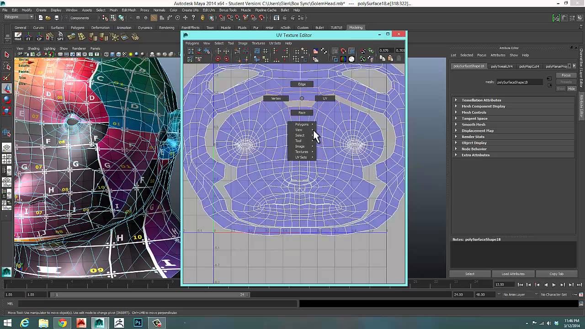The height and width of the screenshot is (329, 585).
Task: Choose Edge in the marking menu
Action: click(302, 84)
